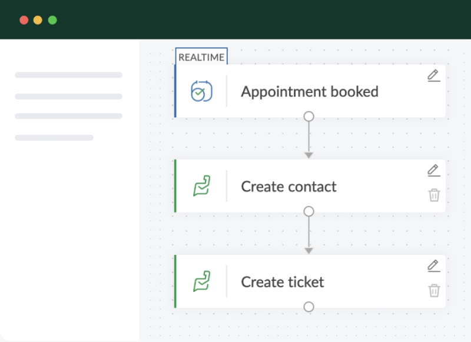
Task: Click connector node below Create ticket
Action: 309,307
